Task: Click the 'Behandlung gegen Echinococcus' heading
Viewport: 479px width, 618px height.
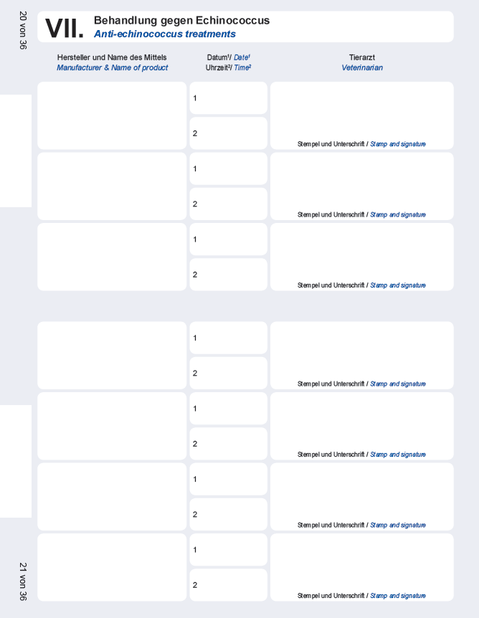Action: (181, 21)
